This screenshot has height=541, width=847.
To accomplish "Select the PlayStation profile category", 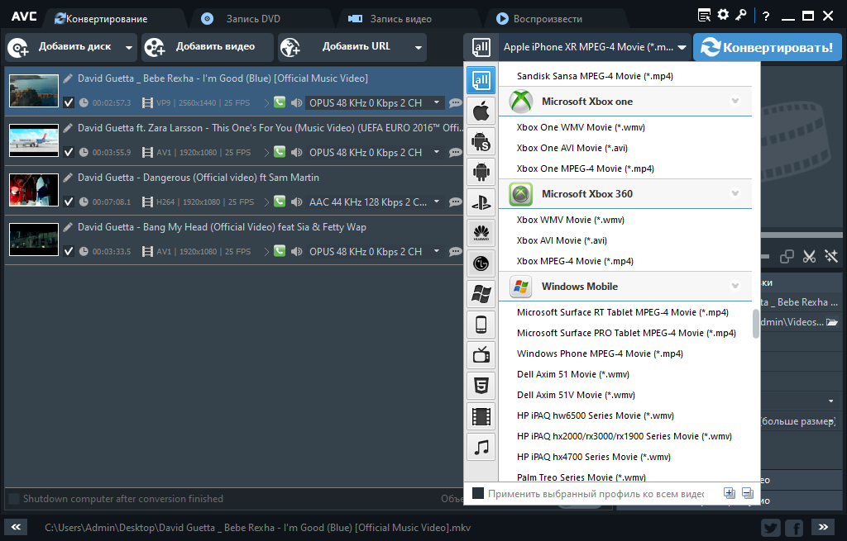I will pos(481,202).
